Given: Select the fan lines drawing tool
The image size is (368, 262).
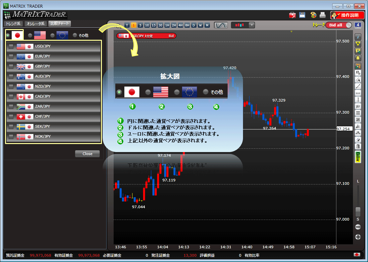Looking at the screenshot, I should (358, 107).
